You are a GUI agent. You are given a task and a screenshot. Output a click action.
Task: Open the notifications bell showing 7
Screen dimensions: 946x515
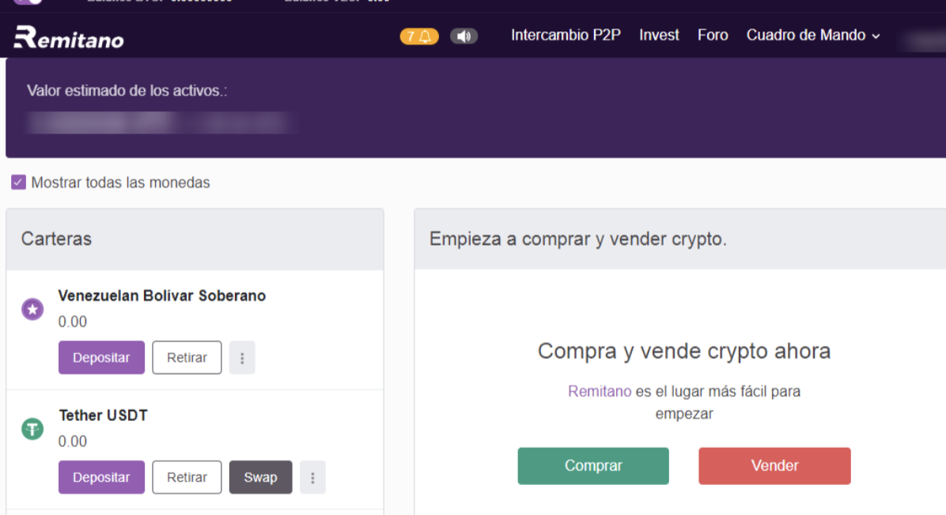(419, 36)
